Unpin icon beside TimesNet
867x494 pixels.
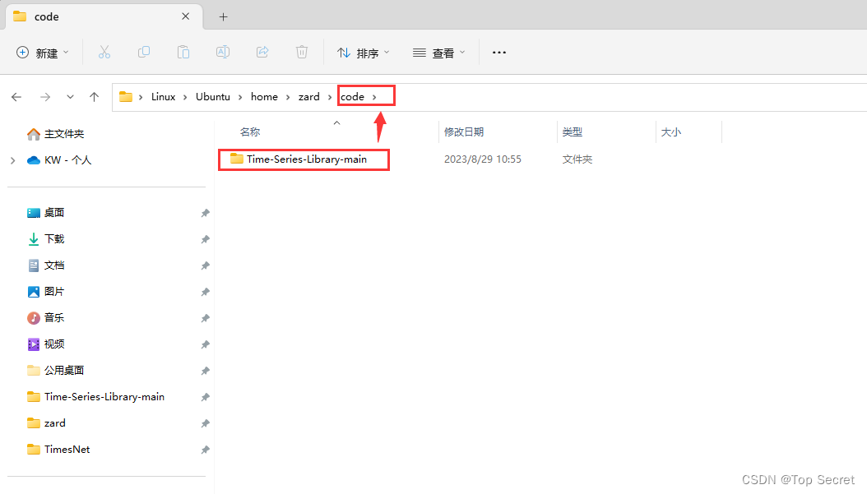(x=205, y=450)
